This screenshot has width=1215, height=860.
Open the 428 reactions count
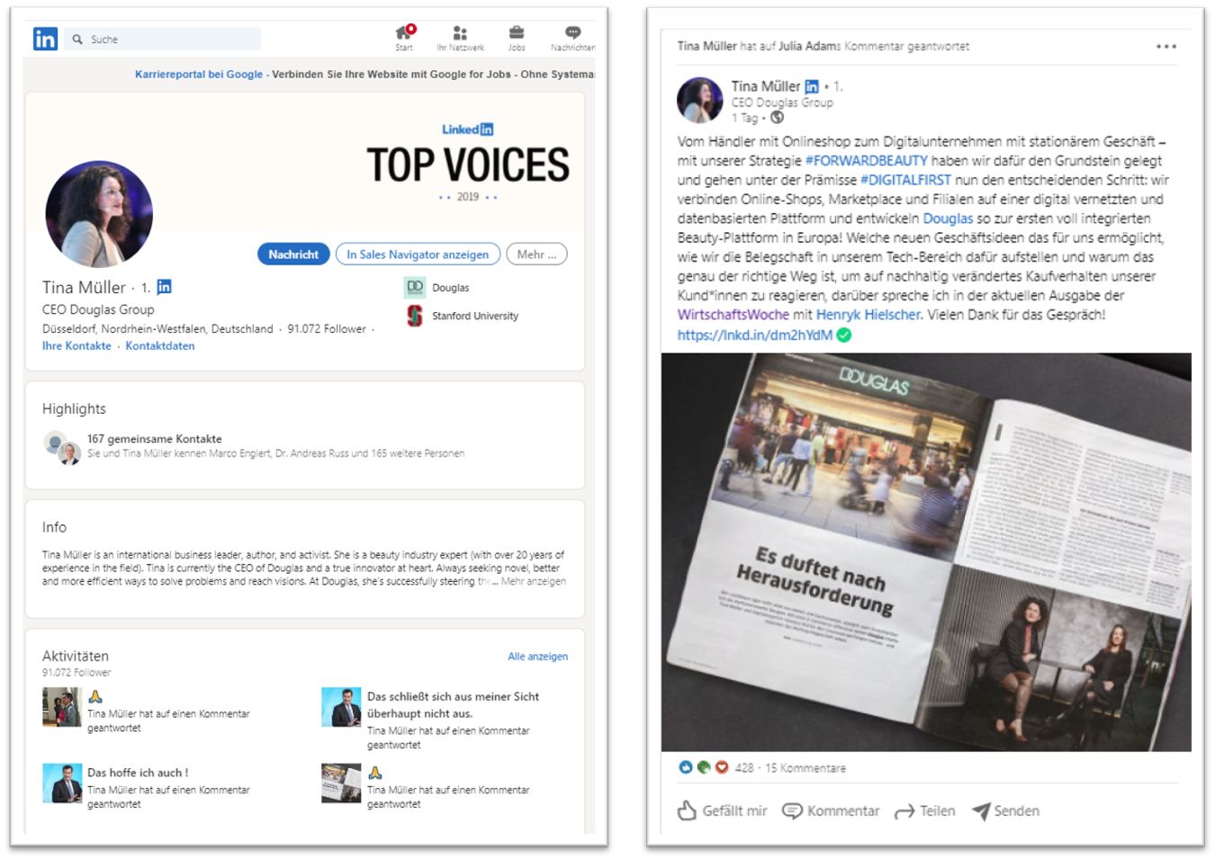coord(744,768)
